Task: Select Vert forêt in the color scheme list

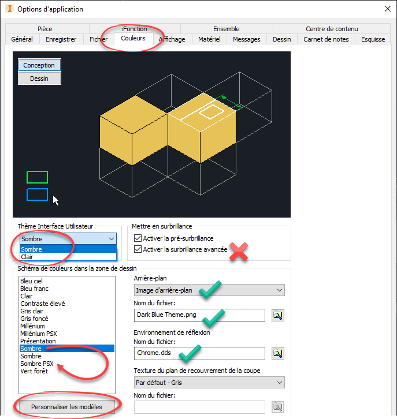Action: (x=35, y=371)
